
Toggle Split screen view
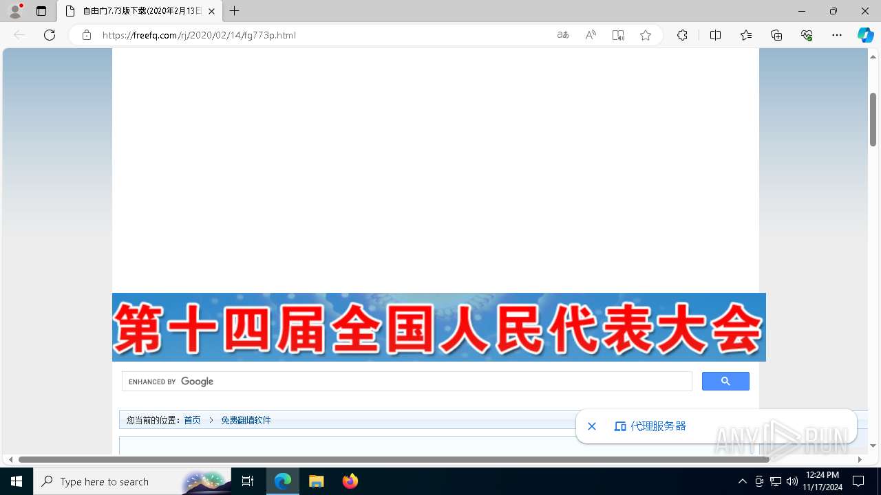[x=715, y=35]
